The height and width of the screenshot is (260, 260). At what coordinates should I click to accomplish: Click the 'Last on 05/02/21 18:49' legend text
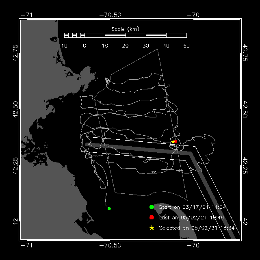pyautogui.click(x=191, y=217)
